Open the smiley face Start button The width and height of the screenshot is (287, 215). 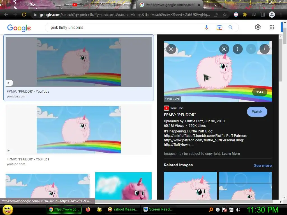8,209
